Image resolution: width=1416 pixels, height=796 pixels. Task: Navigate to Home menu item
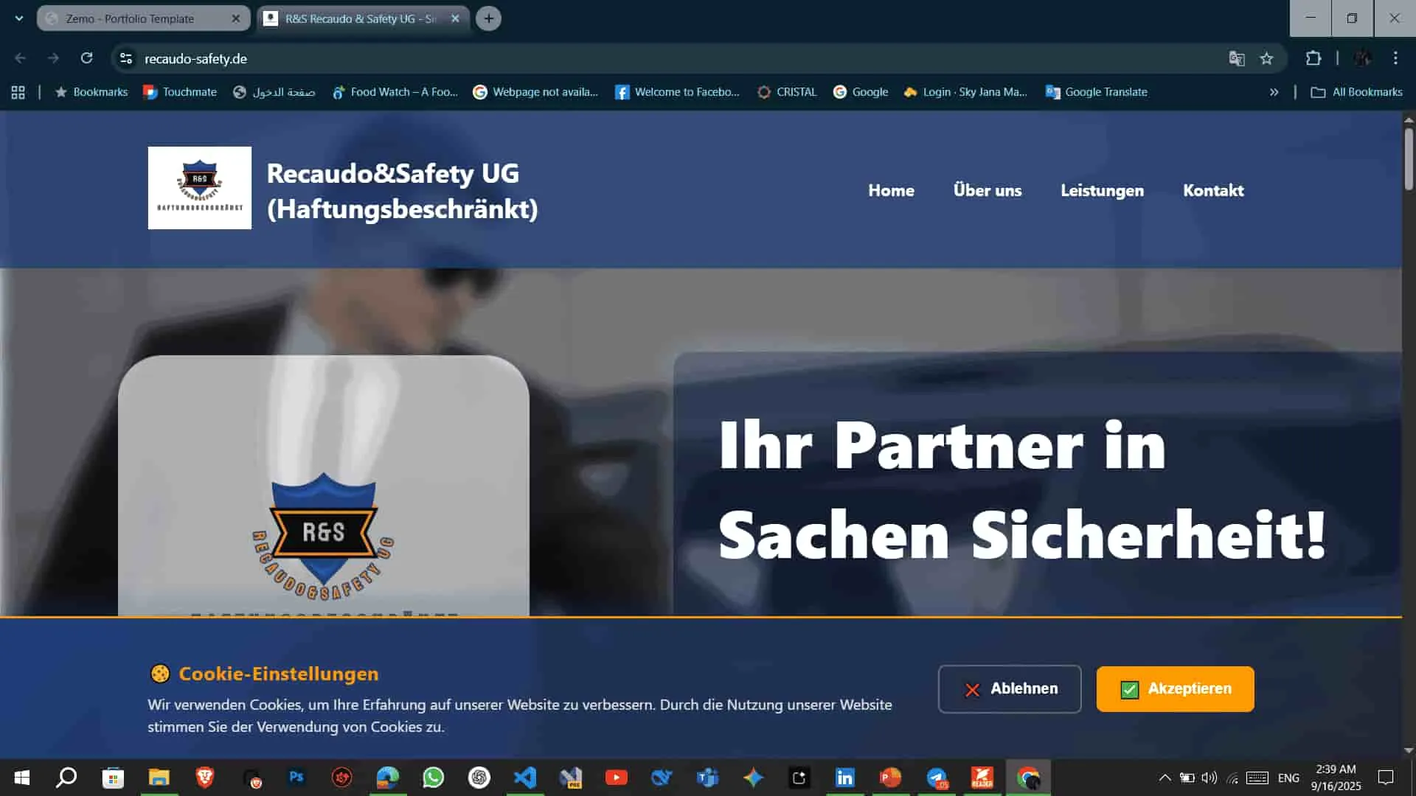(x=891, y=190)
